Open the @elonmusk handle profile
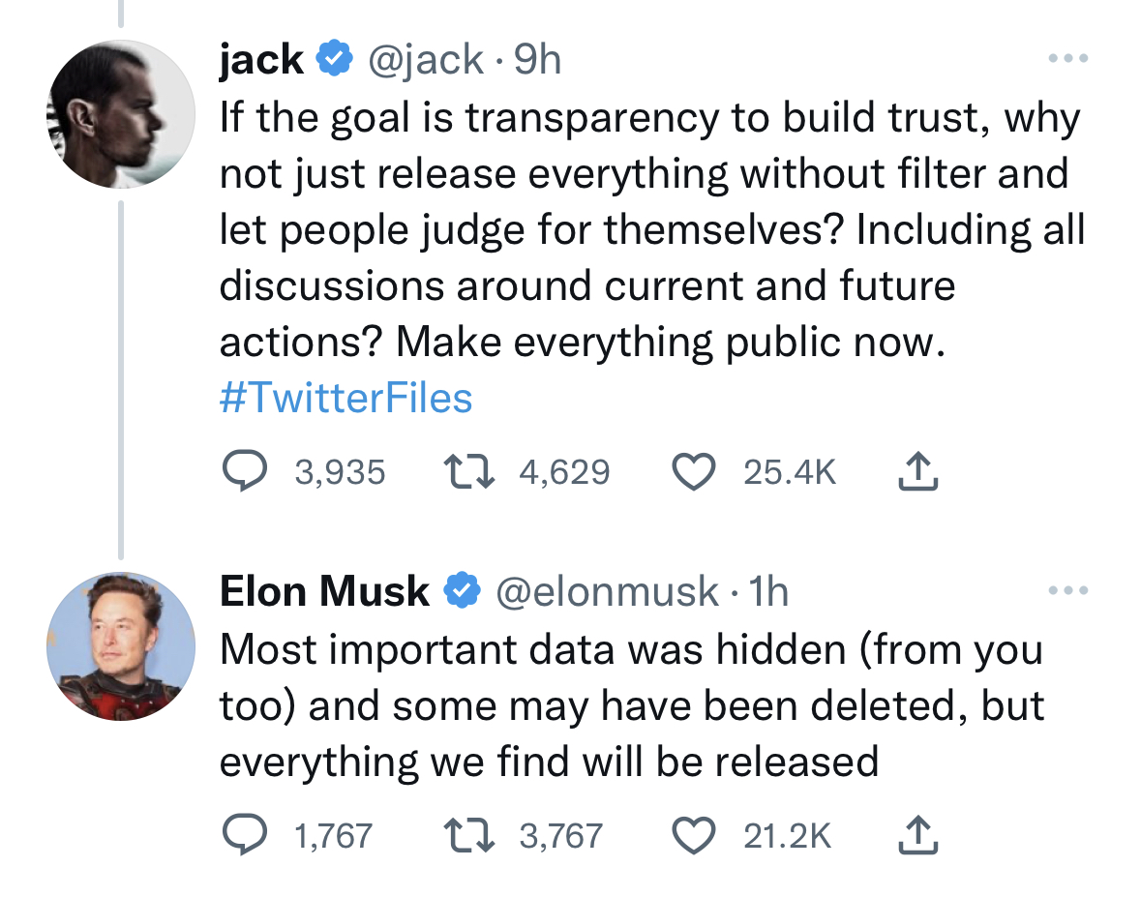 tap(608, 592)
